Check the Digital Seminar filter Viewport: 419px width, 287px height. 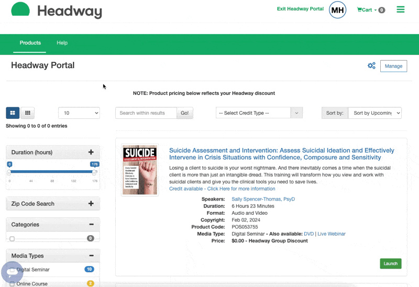[12, 270]
